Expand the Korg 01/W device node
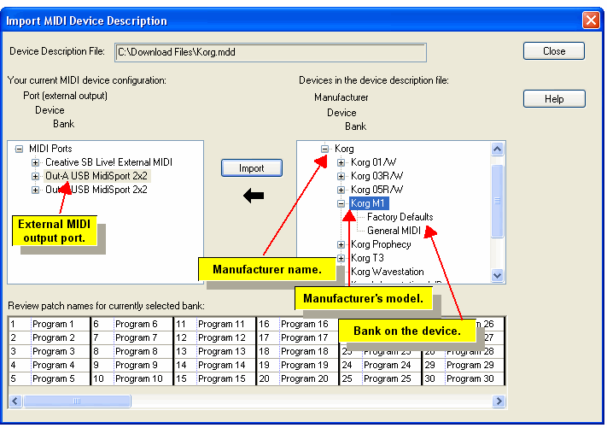Image resolution: width=607 pixels, height=428 pixels. [x=341, y=162]
